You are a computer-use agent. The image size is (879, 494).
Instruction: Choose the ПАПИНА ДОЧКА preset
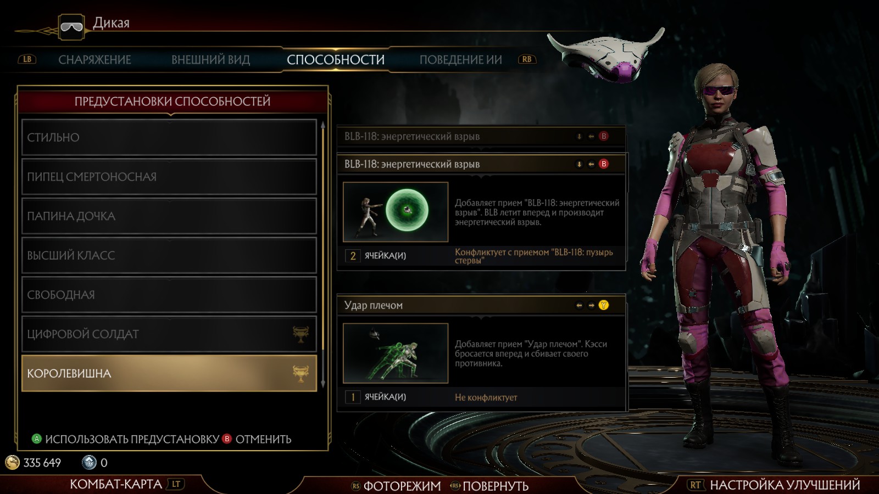pos(169,216)
